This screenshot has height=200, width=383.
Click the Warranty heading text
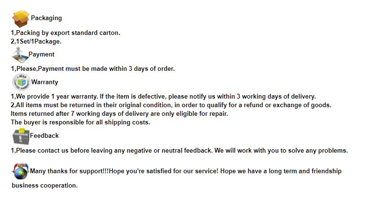pos(45,82)
